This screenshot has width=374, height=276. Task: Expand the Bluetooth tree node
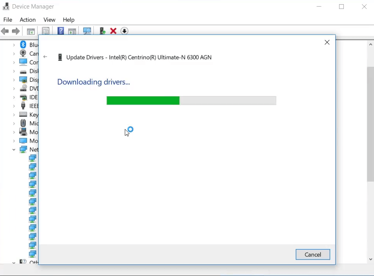click(14, 45)
